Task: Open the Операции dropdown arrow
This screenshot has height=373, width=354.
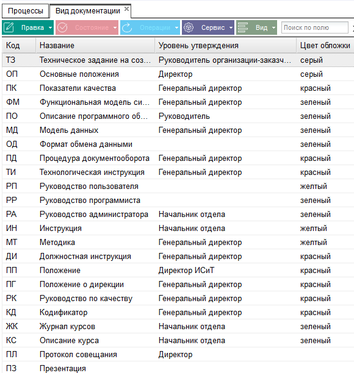Action: (176, 28)
